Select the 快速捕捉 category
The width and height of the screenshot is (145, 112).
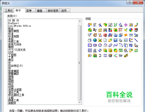pos(14,71)
